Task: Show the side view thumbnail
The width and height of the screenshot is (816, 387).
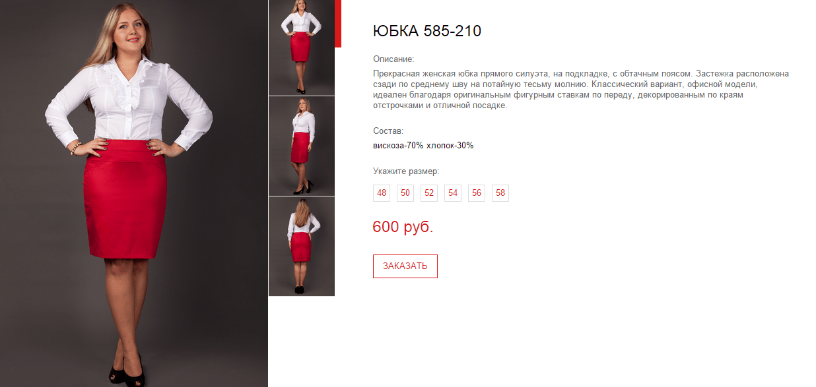Action: tap(302, 146)
